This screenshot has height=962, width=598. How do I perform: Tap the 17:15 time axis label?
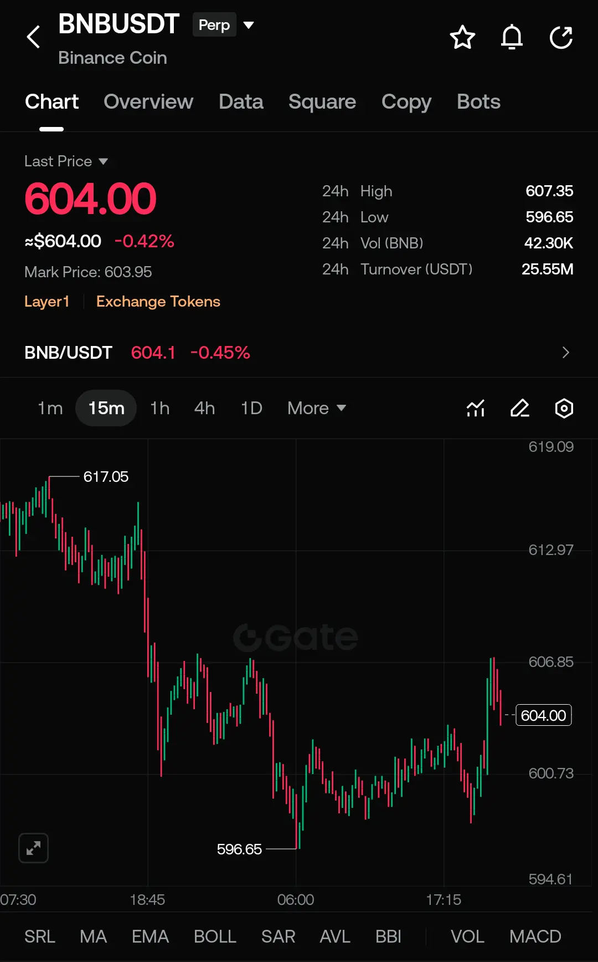tap(444, 899)
